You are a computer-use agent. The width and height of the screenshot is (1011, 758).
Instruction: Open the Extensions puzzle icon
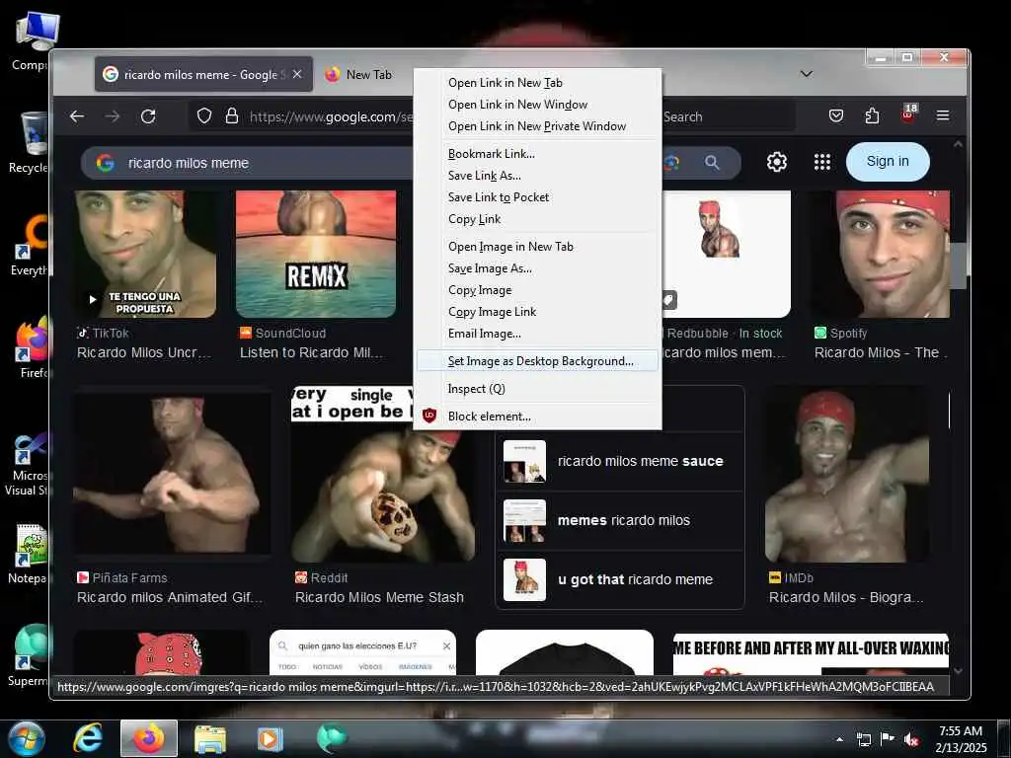pyautogui.click(x=872, y=116)
